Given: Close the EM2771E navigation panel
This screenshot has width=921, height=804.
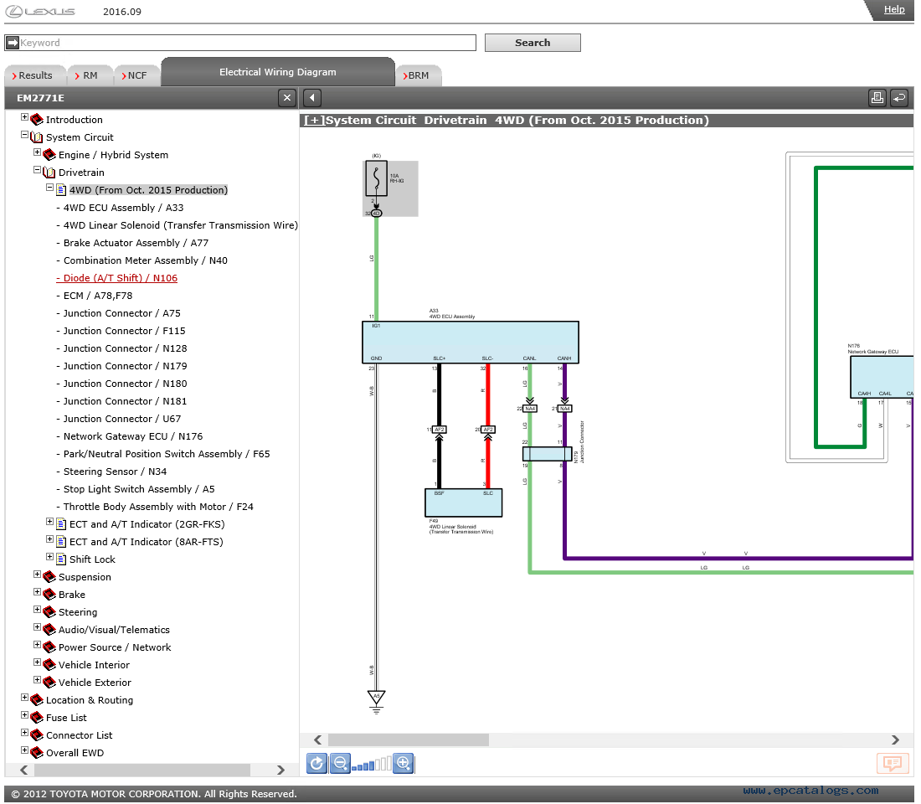Looking at the screenshot, I should point(286,97).
